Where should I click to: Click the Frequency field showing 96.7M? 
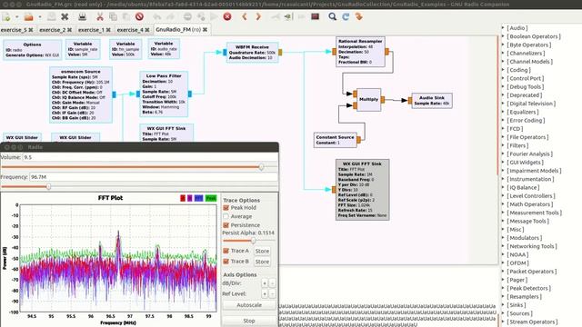click(154, 177)
